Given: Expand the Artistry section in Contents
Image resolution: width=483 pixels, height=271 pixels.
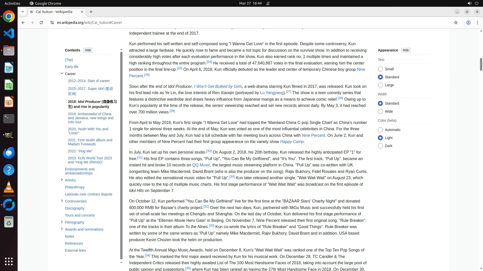Looking at the screenshot, I should pyautogui.click(x=62, y=180).
